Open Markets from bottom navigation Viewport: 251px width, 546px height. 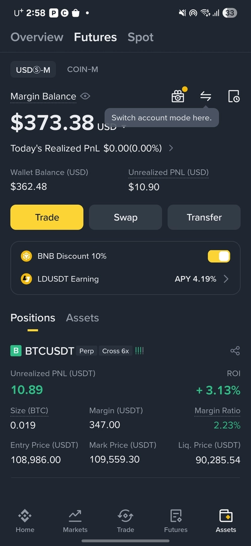point(75,521)
